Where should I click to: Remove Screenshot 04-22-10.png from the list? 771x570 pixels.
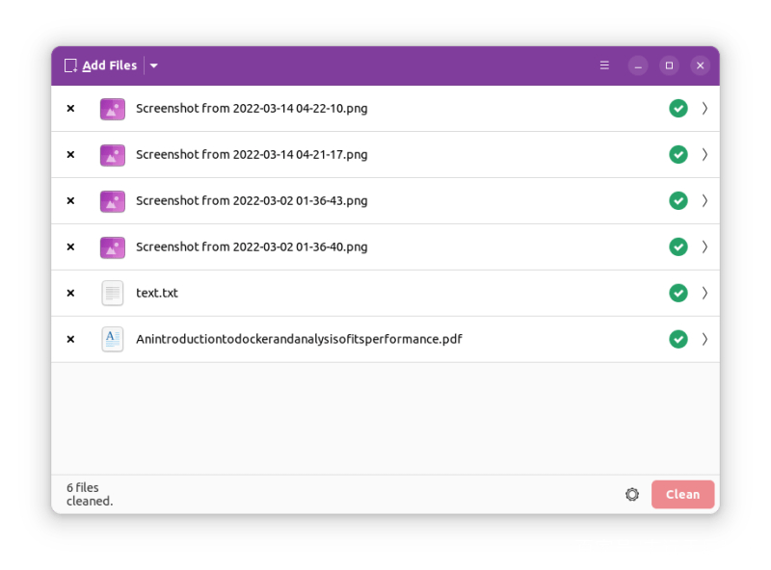coord(70,108)
